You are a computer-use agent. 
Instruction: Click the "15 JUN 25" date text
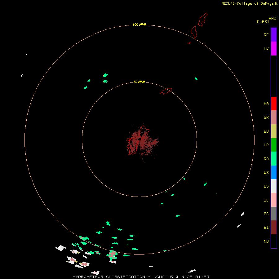[x=180, y=277]
